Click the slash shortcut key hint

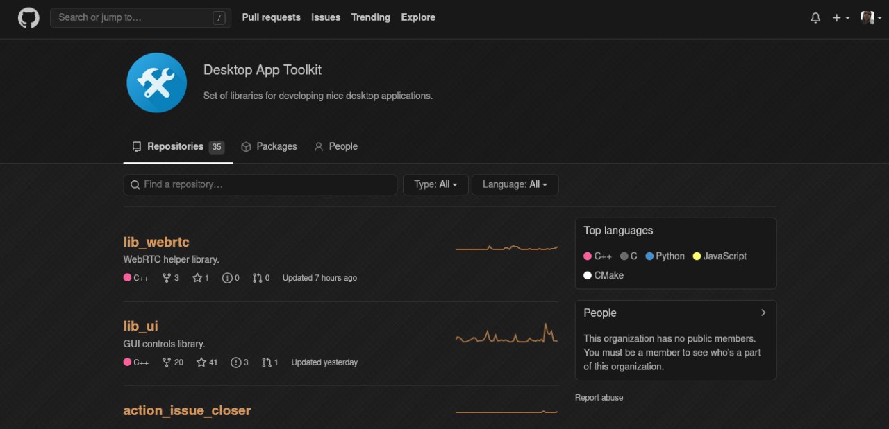pyautogui.click(x=219, y=18)
